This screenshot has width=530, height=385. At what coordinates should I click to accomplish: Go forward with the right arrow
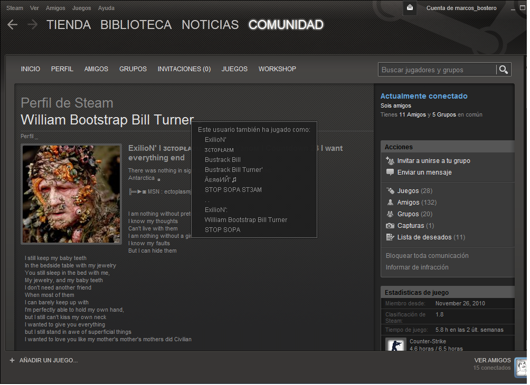point(32,24)
